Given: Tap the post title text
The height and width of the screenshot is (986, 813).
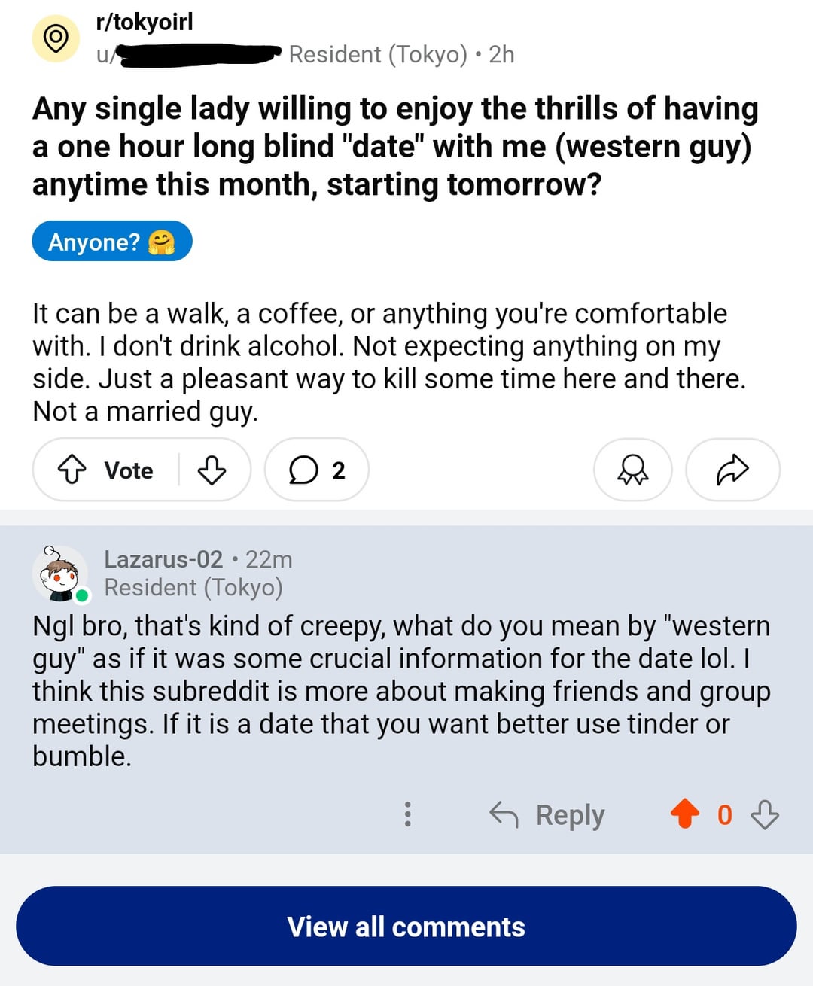Looking at the screenshot, I should click(x=395, y=146).
